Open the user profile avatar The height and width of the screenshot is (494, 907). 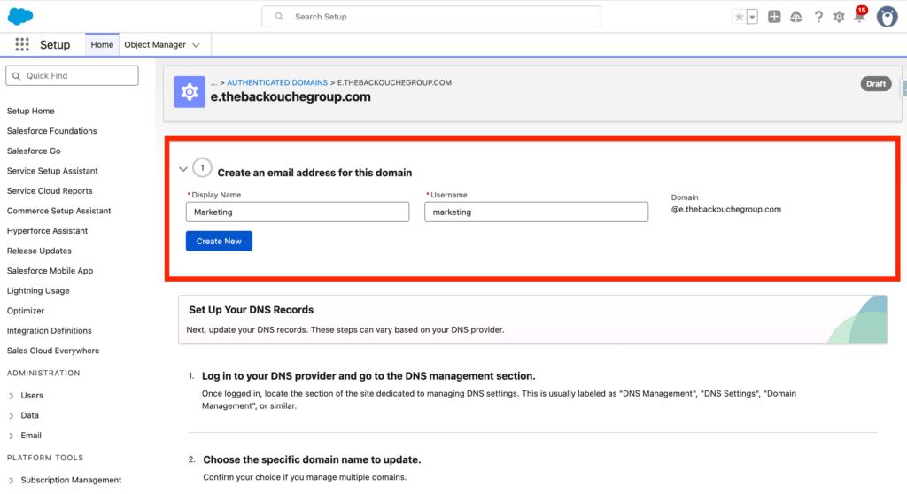click(887, 17)
